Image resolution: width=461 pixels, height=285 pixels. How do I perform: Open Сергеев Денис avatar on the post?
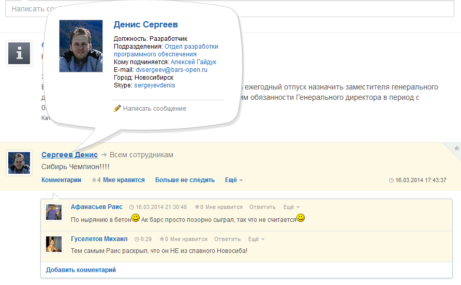(19, 163)
